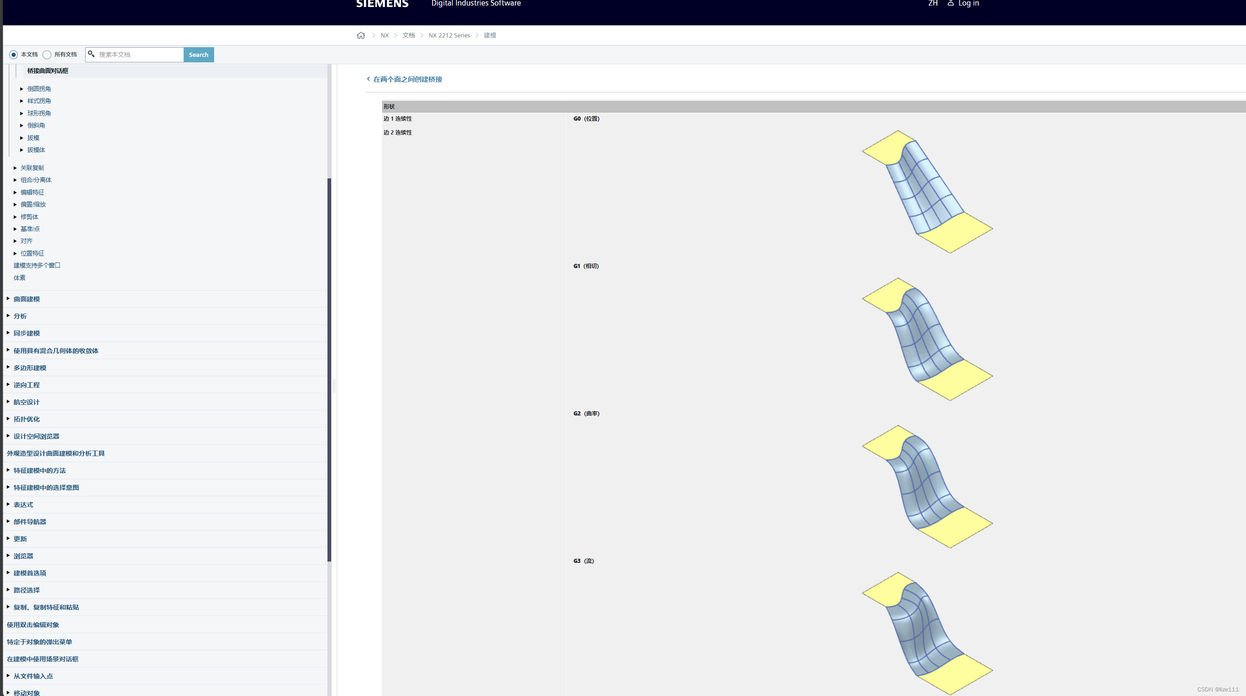Select the 所有文档 radio button
1246x696 pixels.
coord(47,55)
